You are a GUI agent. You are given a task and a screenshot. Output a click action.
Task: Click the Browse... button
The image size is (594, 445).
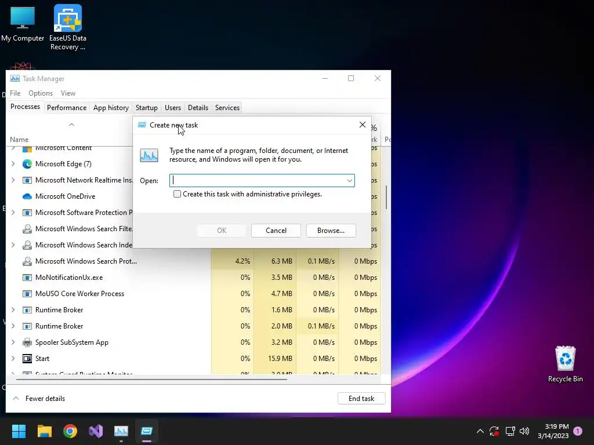coord(331,231)
